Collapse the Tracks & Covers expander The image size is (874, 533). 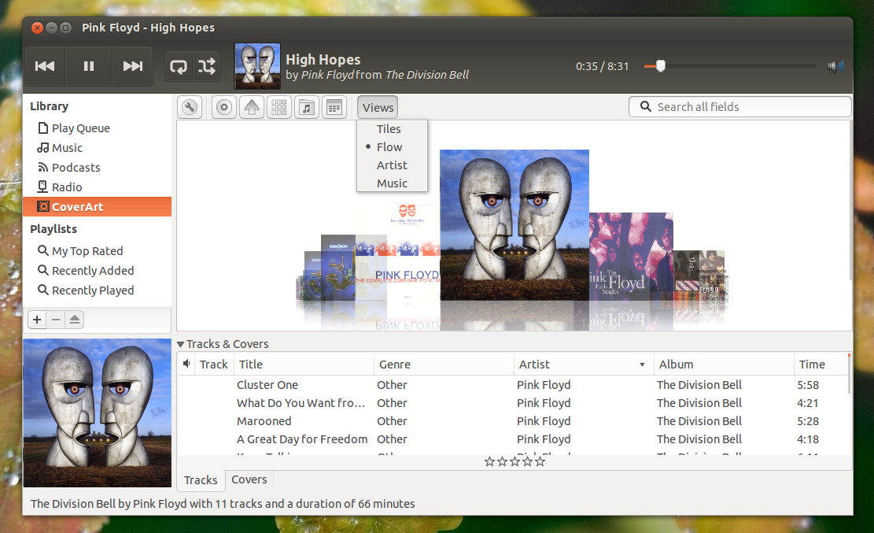(x=180, y=344)
